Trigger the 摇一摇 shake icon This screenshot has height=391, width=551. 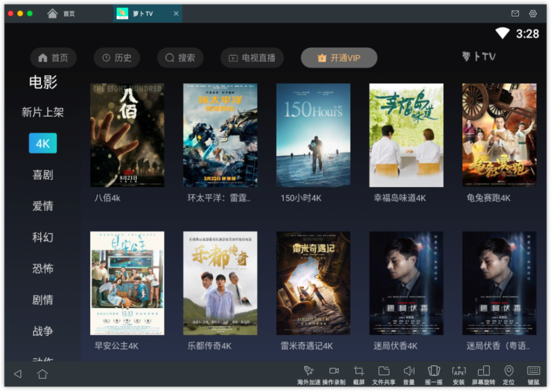click(434, 371)
